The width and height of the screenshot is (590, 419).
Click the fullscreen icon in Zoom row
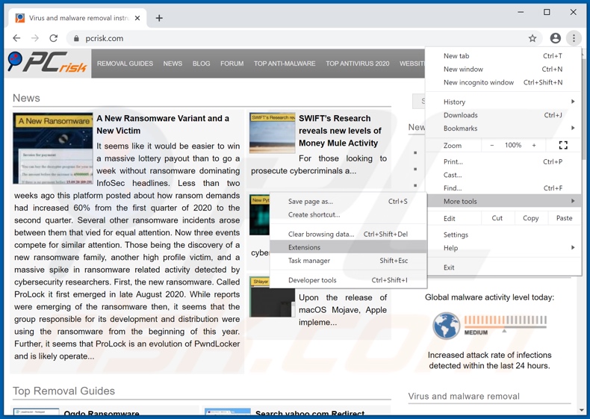[563, 146]
